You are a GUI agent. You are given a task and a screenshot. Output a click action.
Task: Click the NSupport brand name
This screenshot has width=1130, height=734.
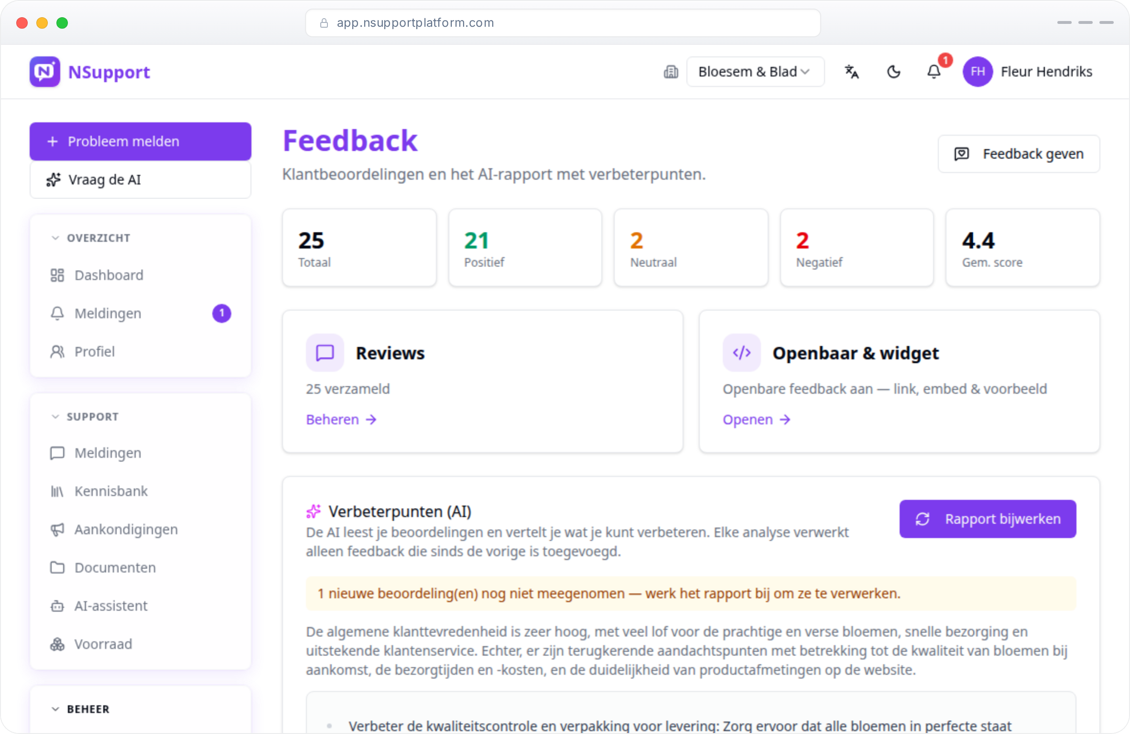point(109,72)
